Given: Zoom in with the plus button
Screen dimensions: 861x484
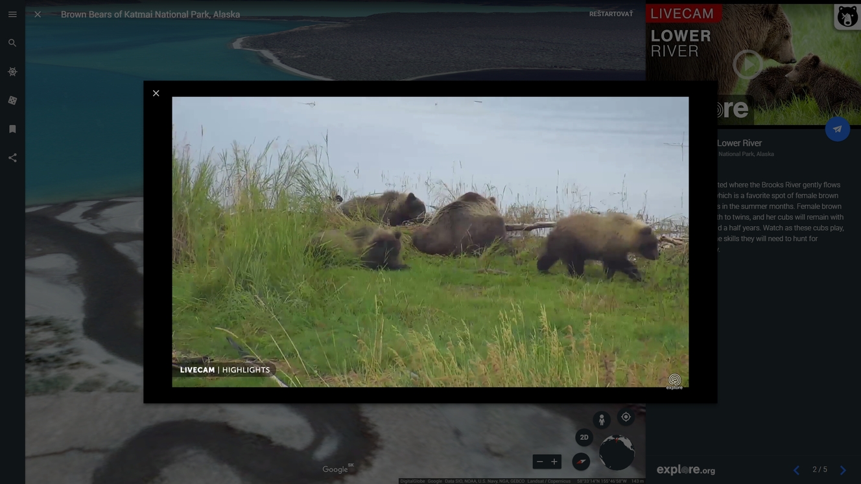Looking at the screenshot, I should (554, 462).
